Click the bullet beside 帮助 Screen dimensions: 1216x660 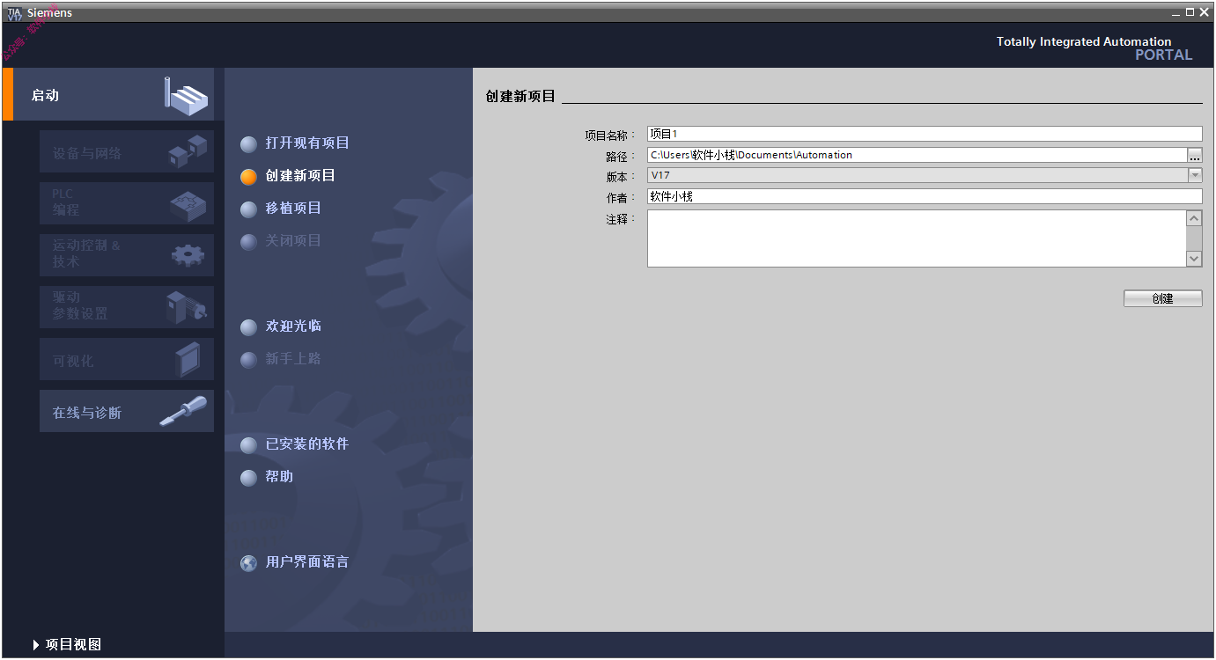[x=249, y=477]
